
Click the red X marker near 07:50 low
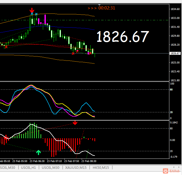[x=73, y=53]
